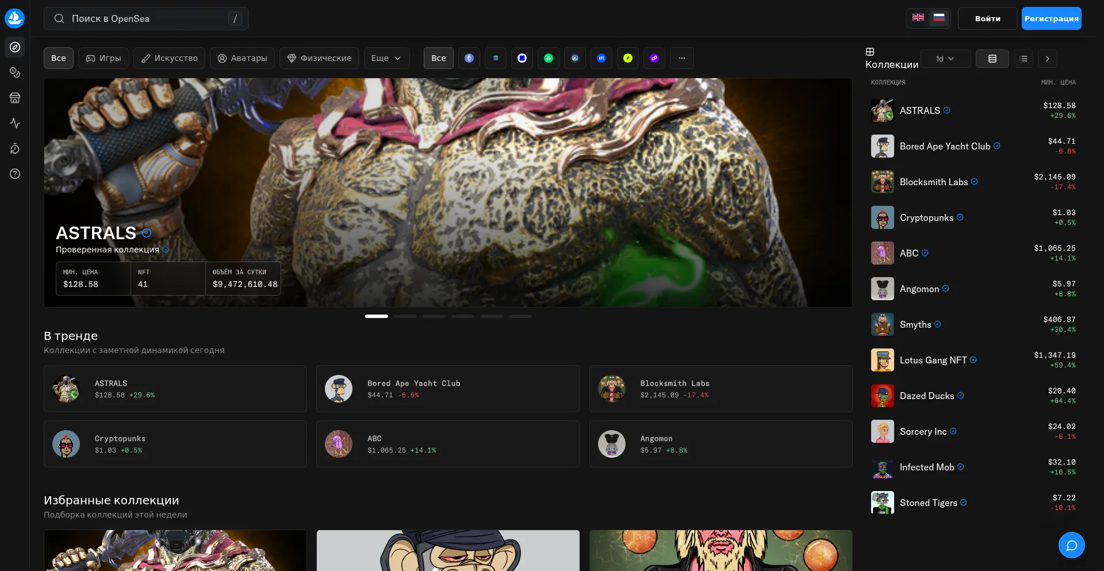The width and height of the screenshot is (1104, 571).
Task: Open Lotus Gang NFT collection row
Action: tap(973, 360)
